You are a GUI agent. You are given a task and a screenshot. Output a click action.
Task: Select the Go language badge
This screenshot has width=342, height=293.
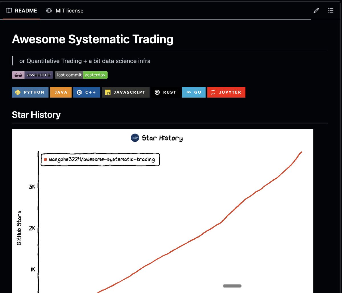[194, 92]
